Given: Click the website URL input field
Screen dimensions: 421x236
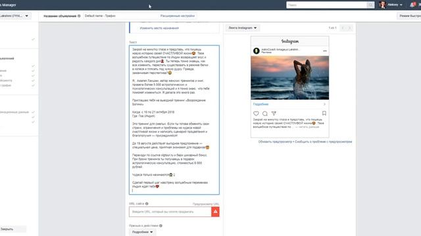Looking at the screenshot, I should coord(170,212).
